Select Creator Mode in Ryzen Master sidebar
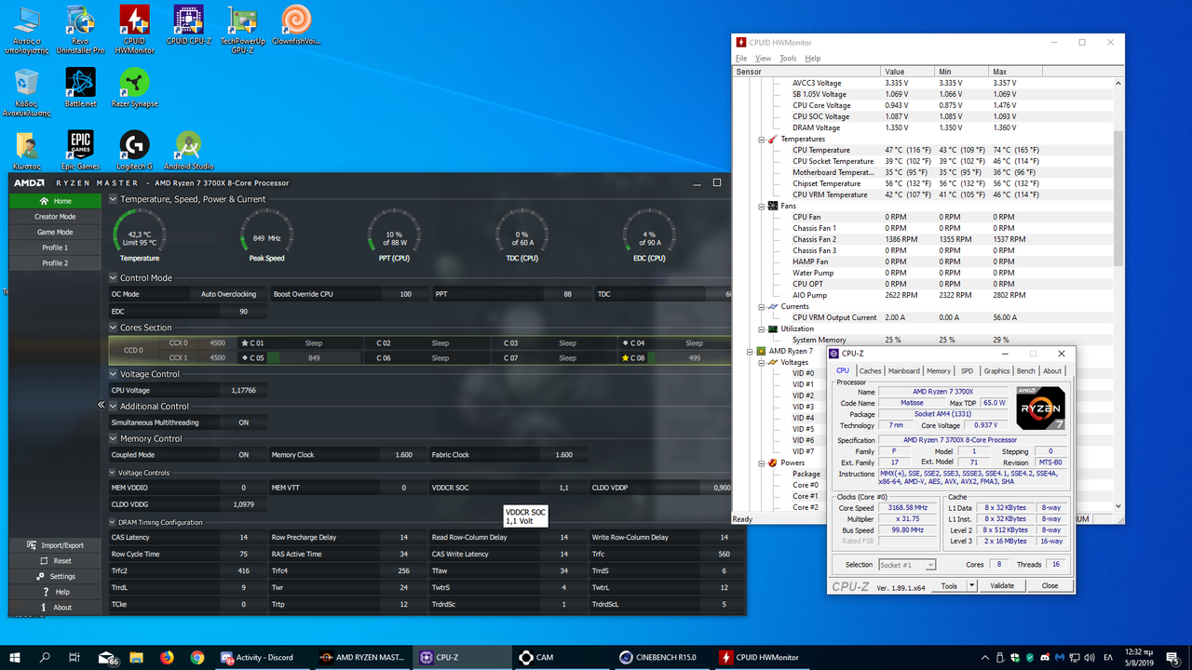The width and height of the screenshot is (1192, 670). [55, 216]
